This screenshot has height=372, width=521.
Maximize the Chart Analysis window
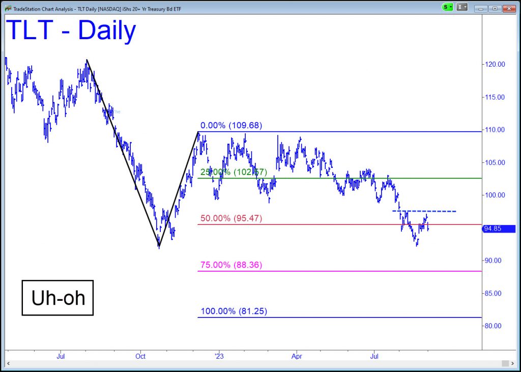(x=495, y=7)
